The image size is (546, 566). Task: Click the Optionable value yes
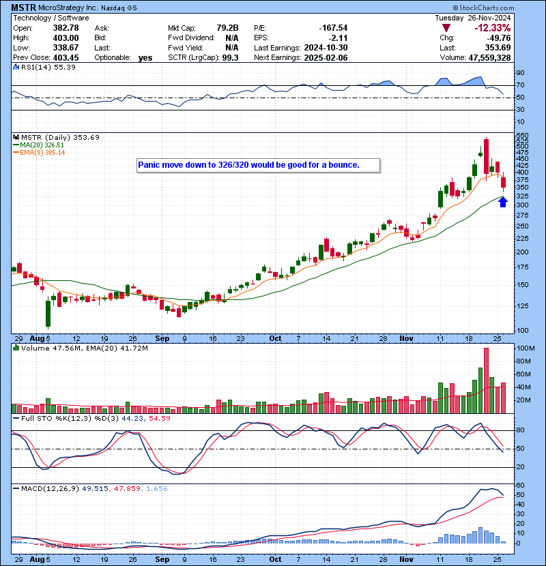pos(145,58)
